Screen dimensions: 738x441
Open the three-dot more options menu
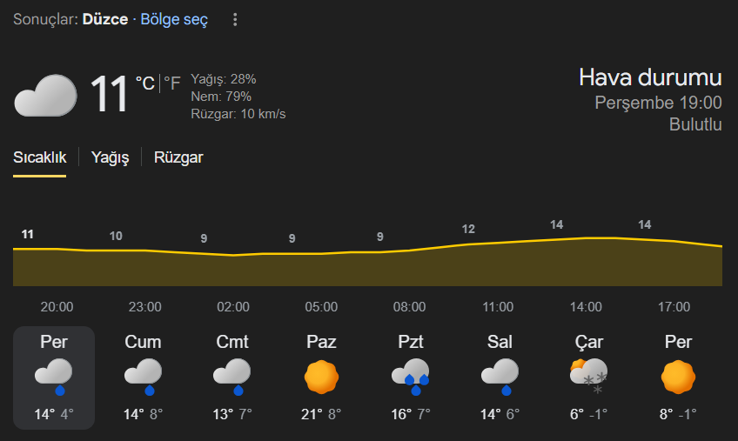tap(235, 19)
